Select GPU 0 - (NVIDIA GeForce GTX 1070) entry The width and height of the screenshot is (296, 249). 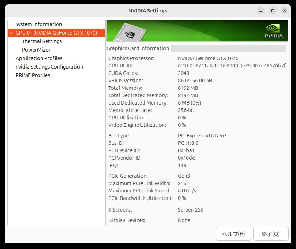[56, 33]
